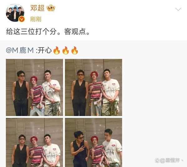Expand the post options chevron menu
This screenshot has height=167, width=187.
(178, 9)
